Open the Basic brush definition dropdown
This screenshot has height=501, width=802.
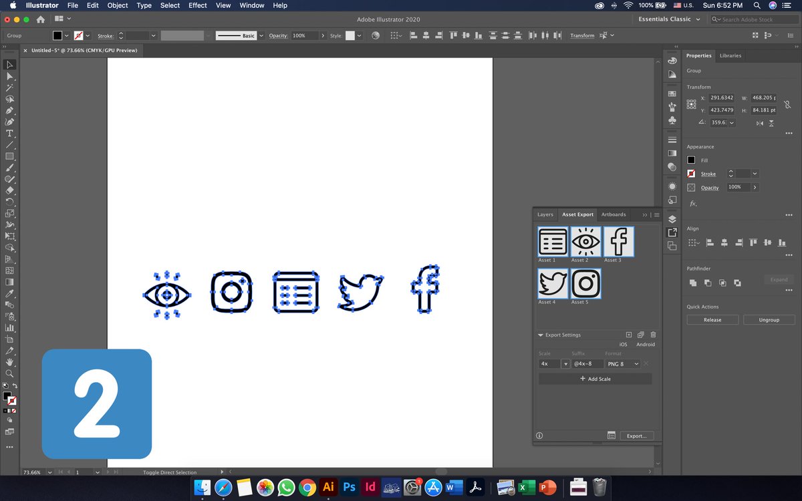[261, 35]
